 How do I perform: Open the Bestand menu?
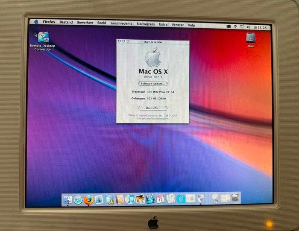(x=66, y=22)
